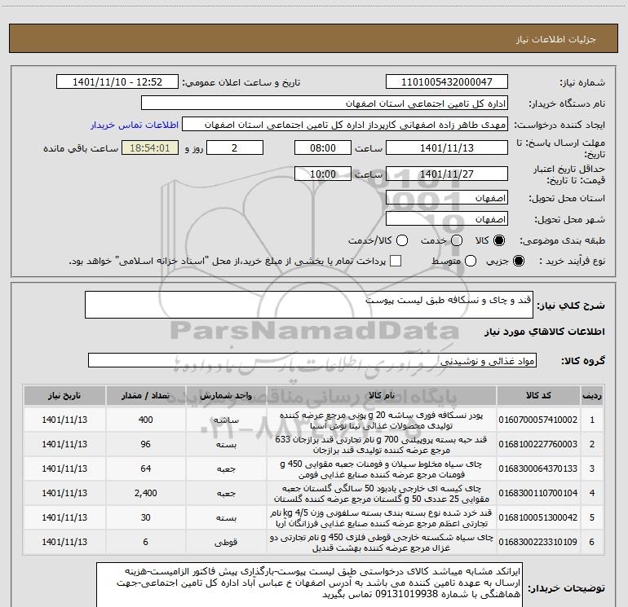This screenshot has height=607, width=628.
Task: Select product code 0168100051300042
Action: point(538,517)
